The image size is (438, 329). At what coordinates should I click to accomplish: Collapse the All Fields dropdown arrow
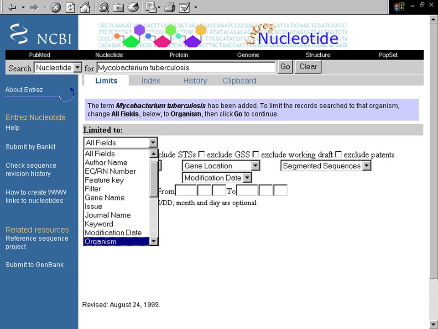click(153, 143)
